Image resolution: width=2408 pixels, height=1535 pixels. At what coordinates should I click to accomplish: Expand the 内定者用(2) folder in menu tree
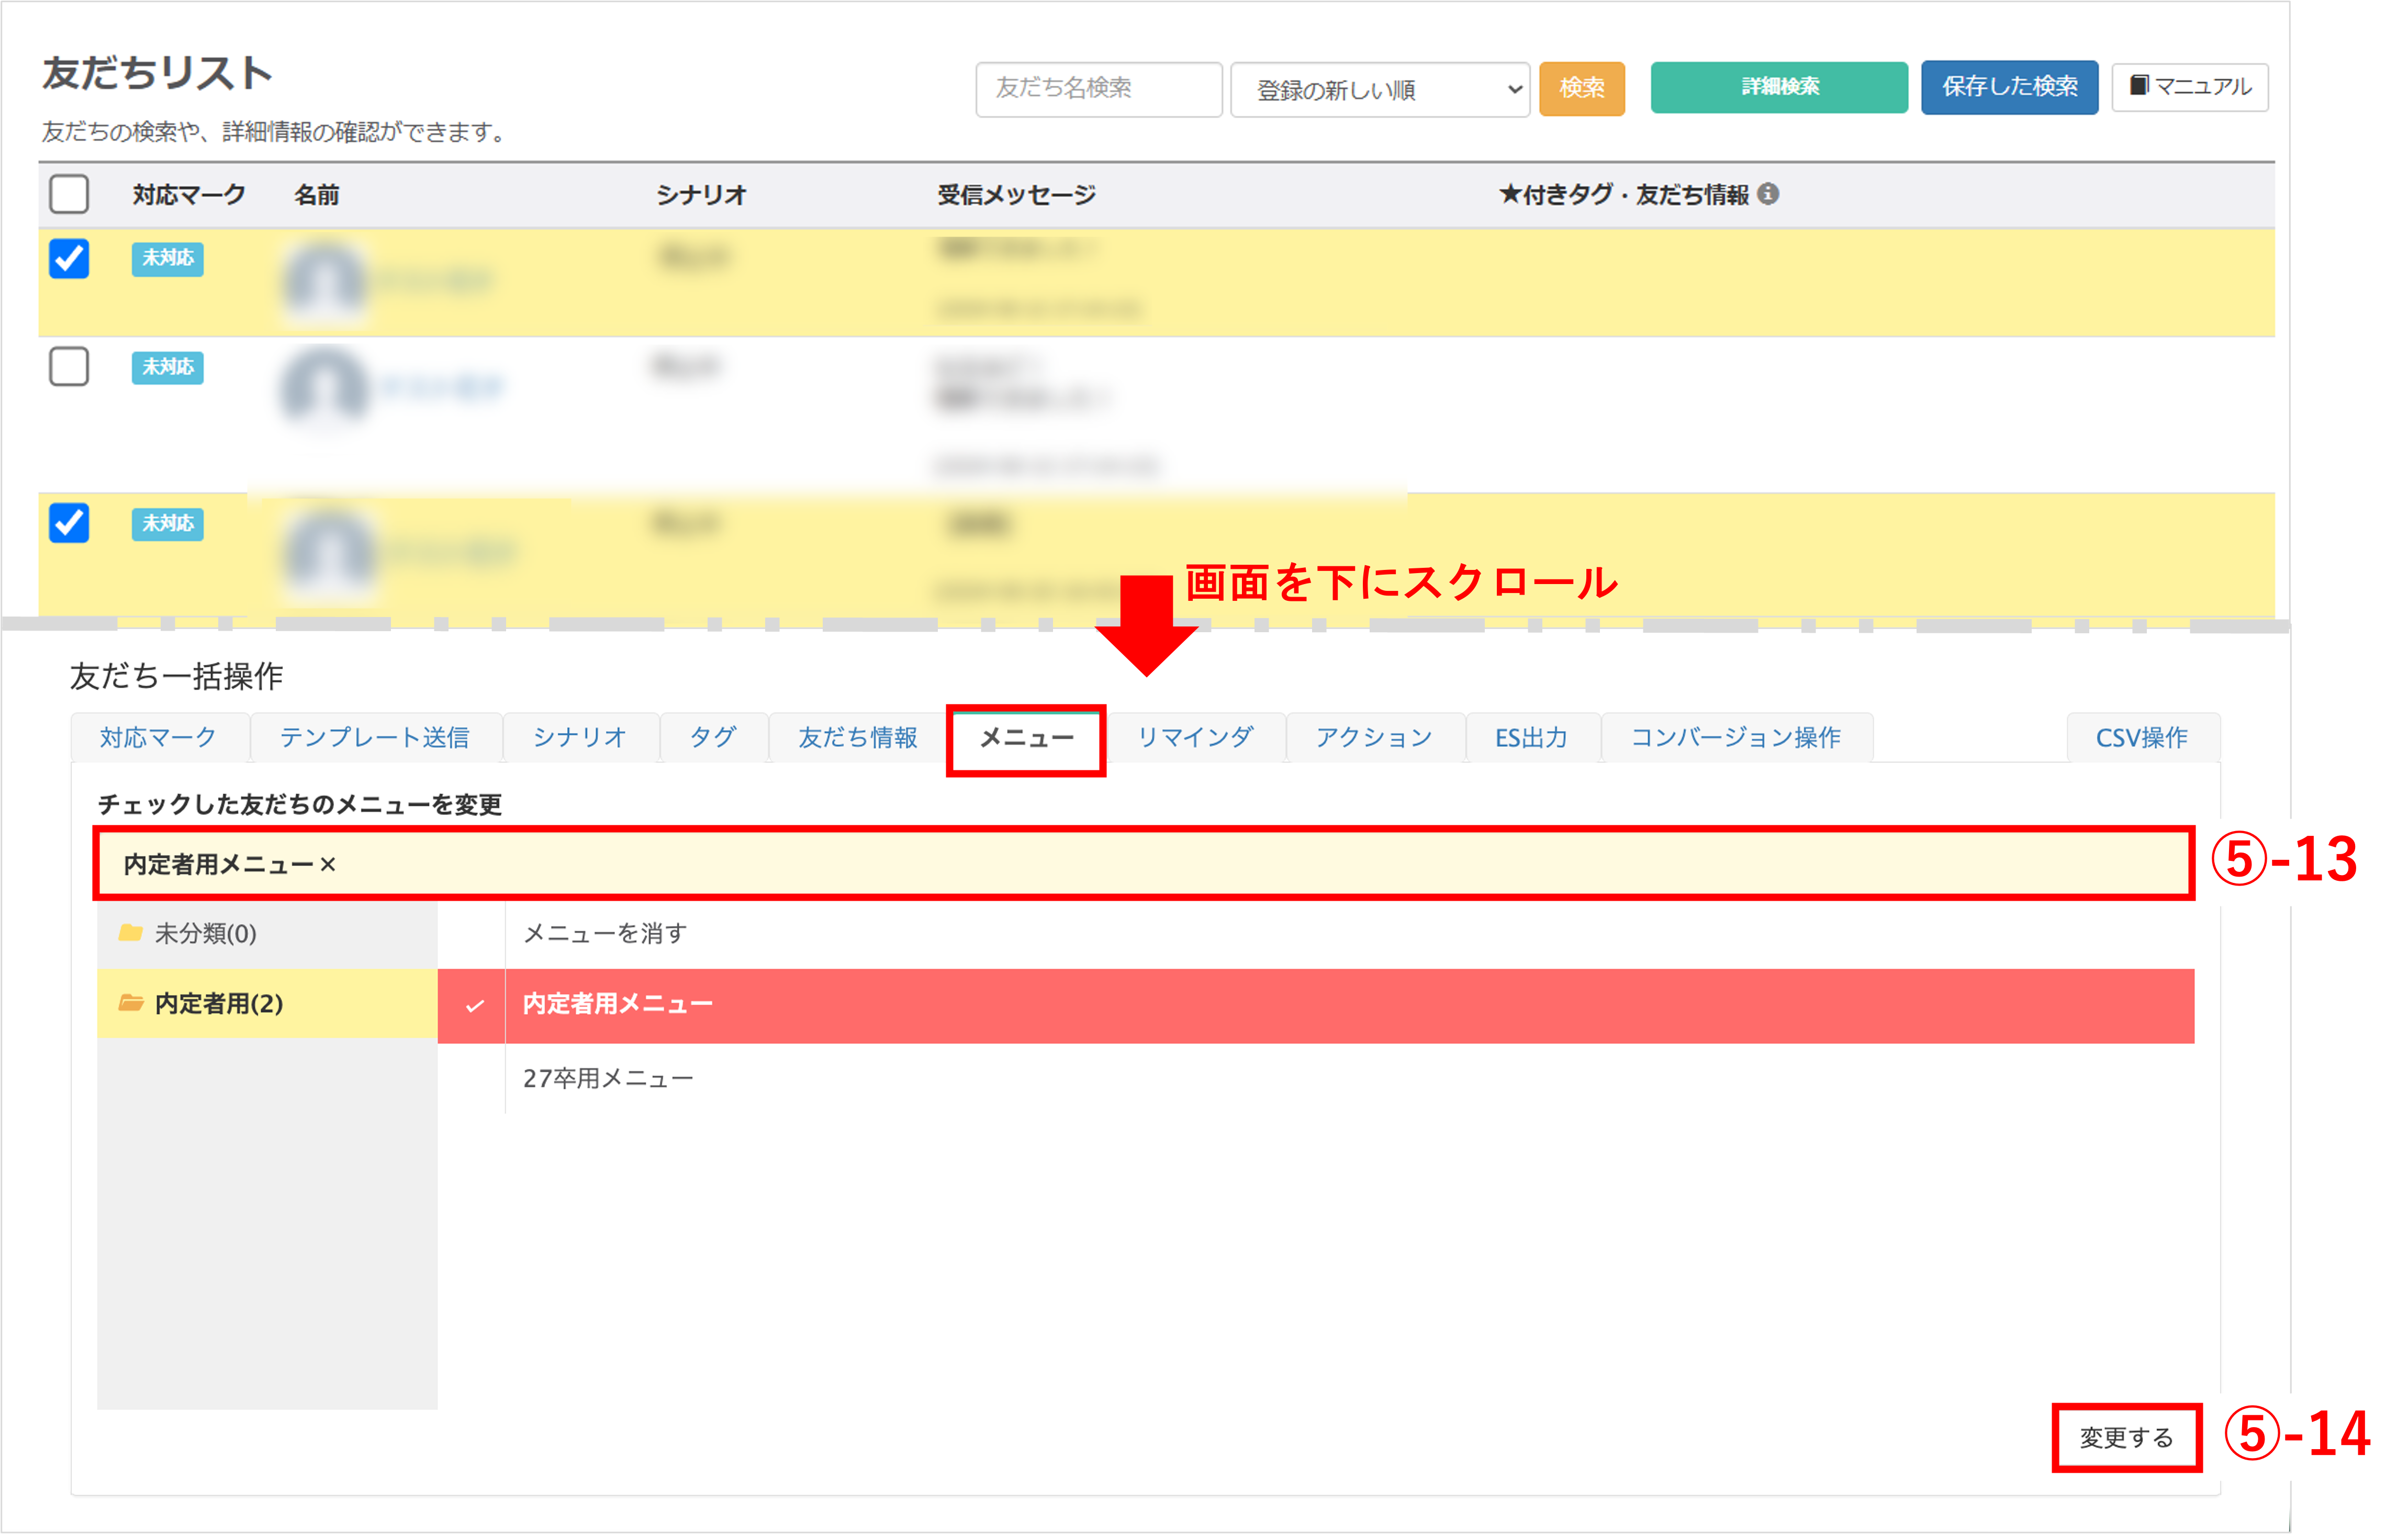tap(219, 1003)
